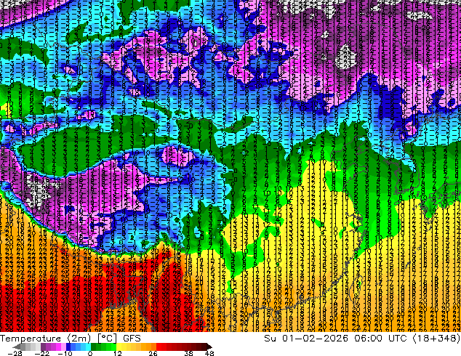Click the '38' legend label

click(189, 353)
